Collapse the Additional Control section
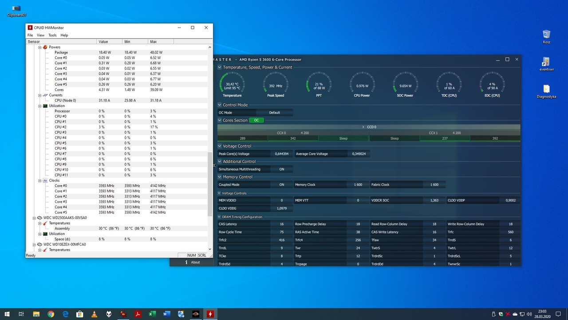Image resolution: width=568 pixels, height=320 pixels. (219, 162)
